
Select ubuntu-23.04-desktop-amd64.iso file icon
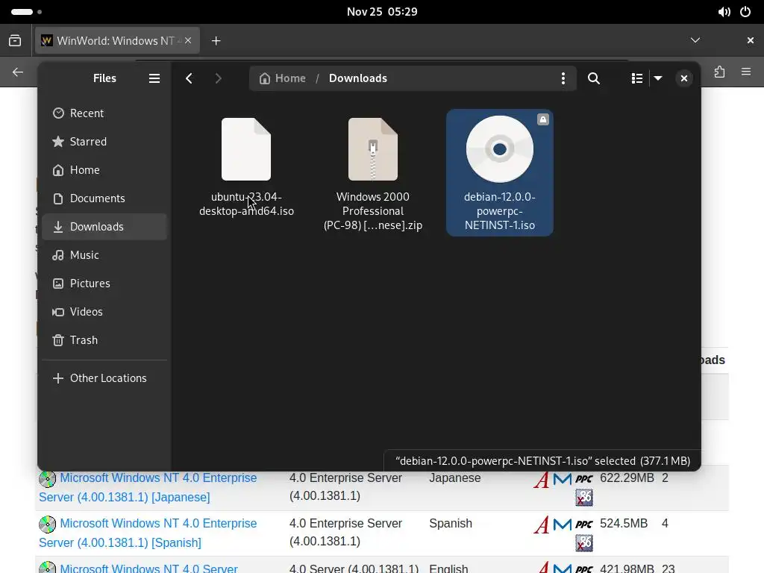click(x=246, y=149)
